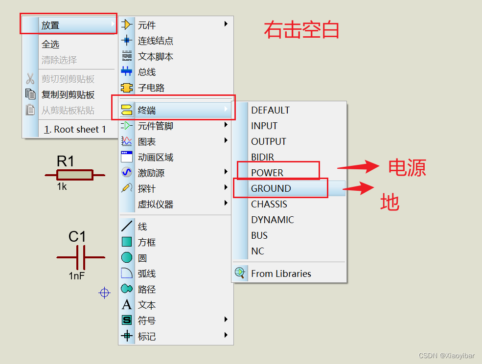
Task: Click the 1nF value label of C1
Action: tap(76, 276)
